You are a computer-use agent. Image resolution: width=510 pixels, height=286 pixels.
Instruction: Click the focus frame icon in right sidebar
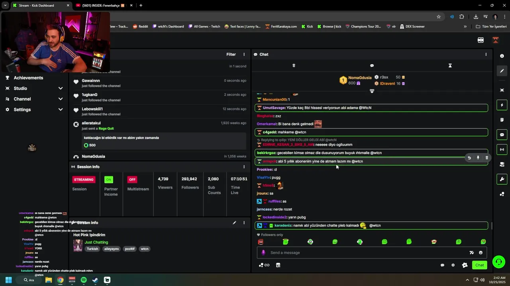pyautogui.click(x=502, y=90)
